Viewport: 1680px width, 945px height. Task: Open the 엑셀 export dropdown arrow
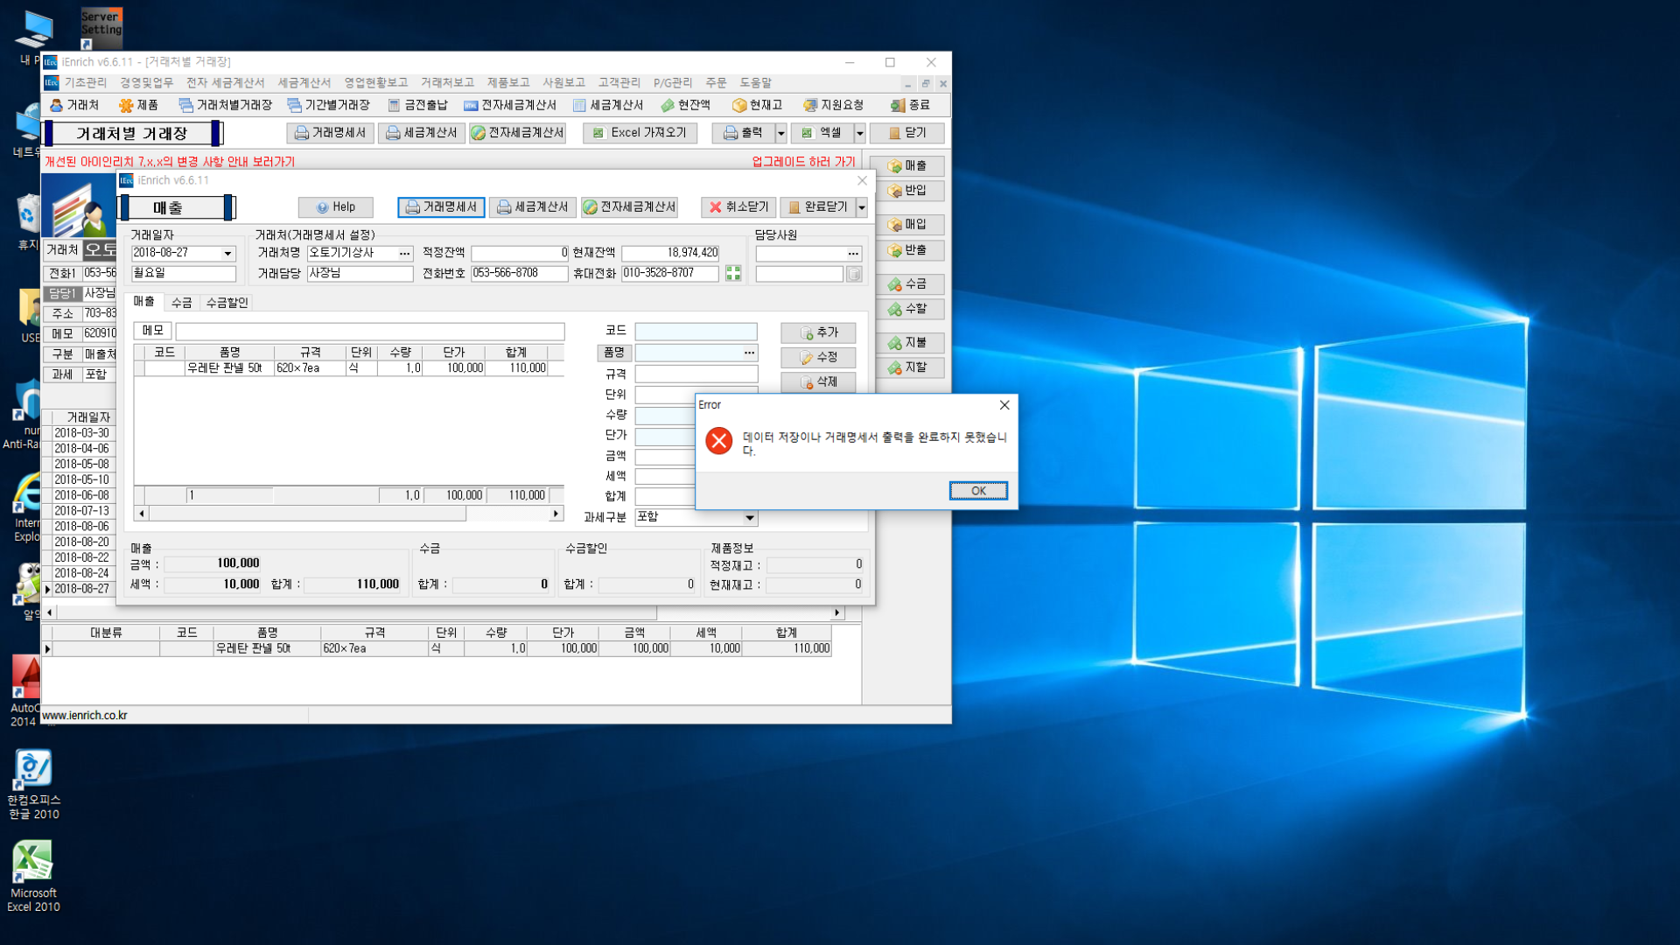[859, 133]
